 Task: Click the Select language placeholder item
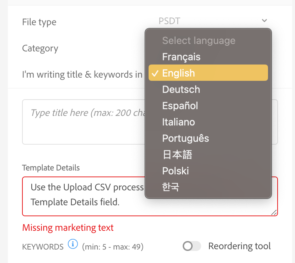(x=199, y=40)
